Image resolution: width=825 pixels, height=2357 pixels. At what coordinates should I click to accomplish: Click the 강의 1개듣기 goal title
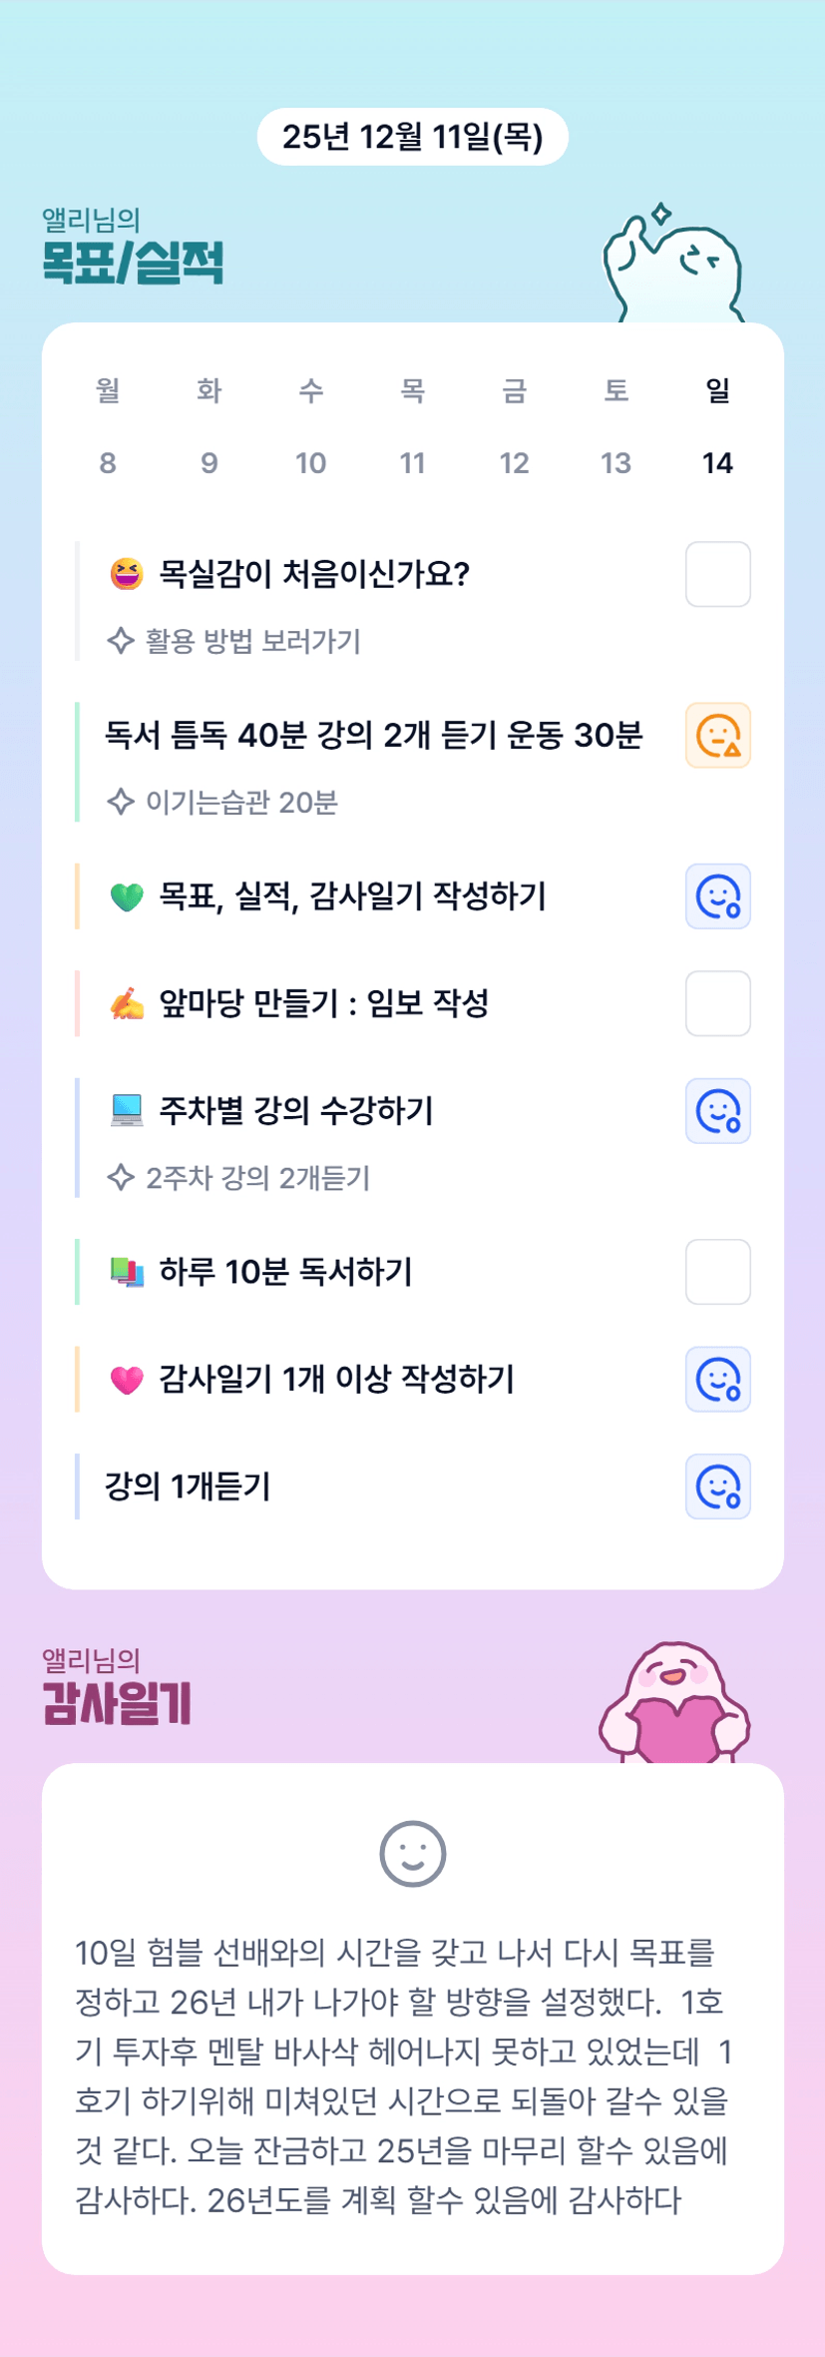click(x=188, y=1486)
